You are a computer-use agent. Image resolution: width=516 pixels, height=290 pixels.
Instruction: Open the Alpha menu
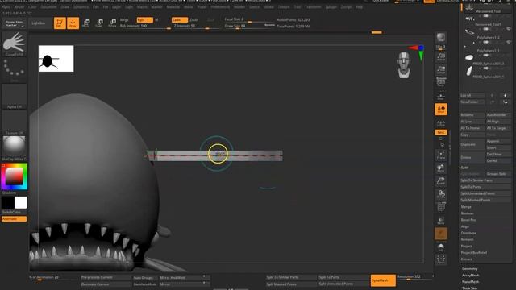coord(6,7)
